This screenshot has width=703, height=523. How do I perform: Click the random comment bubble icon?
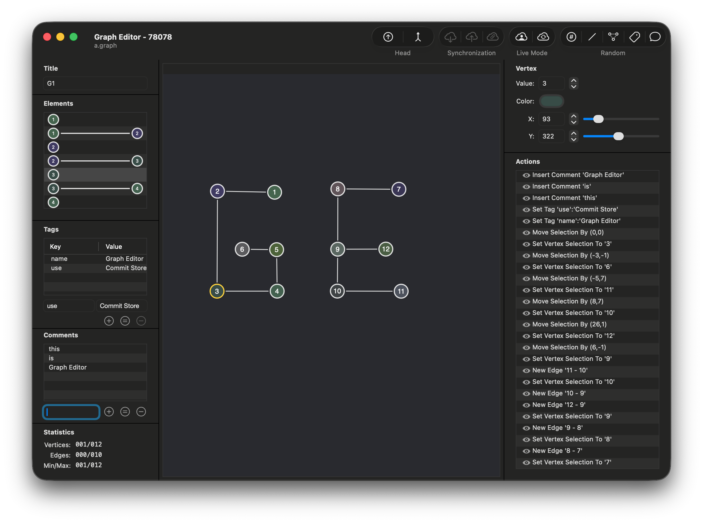click(x=655, y=37)
